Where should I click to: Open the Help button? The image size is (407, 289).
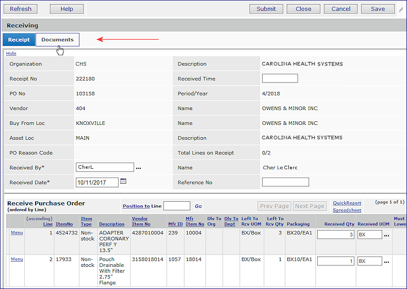67,9
